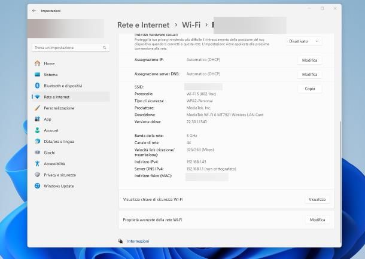Screen dimensions: 365x259
Task: Open Giochi settings
Action: 71,153
